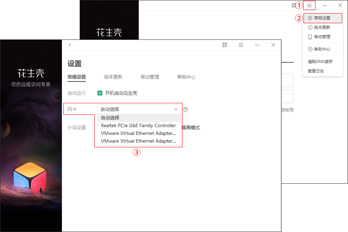
Task: Click the help question mark beside network card
Action: coord(186,109)
